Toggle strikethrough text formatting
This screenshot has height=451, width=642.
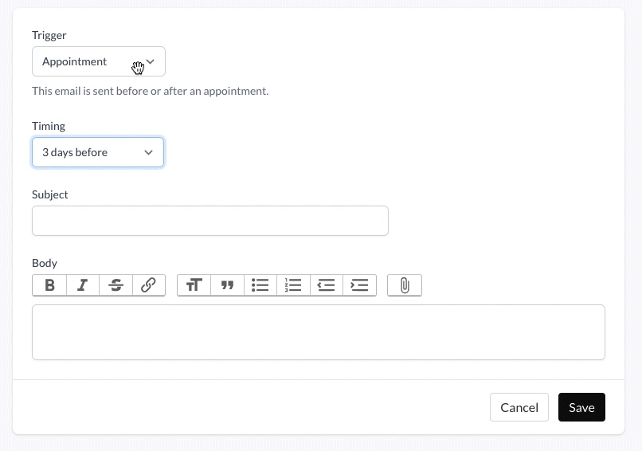pyautogui.click(x=115, y=285)
